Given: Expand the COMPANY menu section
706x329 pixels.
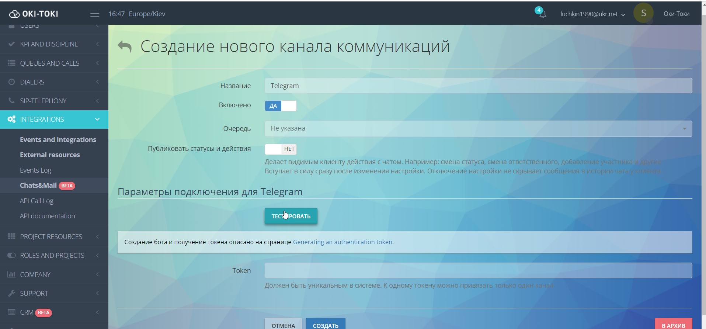Looking at the screenshot, I should tap(54, 274).
